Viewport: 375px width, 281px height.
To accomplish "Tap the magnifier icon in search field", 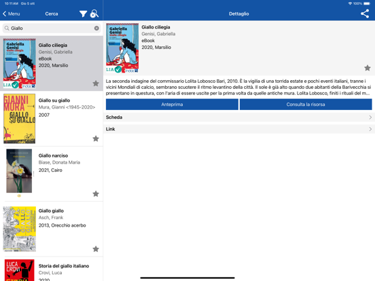I will (x=7, y=29).
